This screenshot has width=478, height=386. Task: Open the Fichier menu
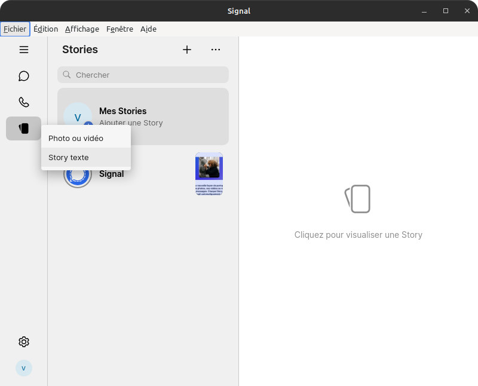click(x=15, y=29)
